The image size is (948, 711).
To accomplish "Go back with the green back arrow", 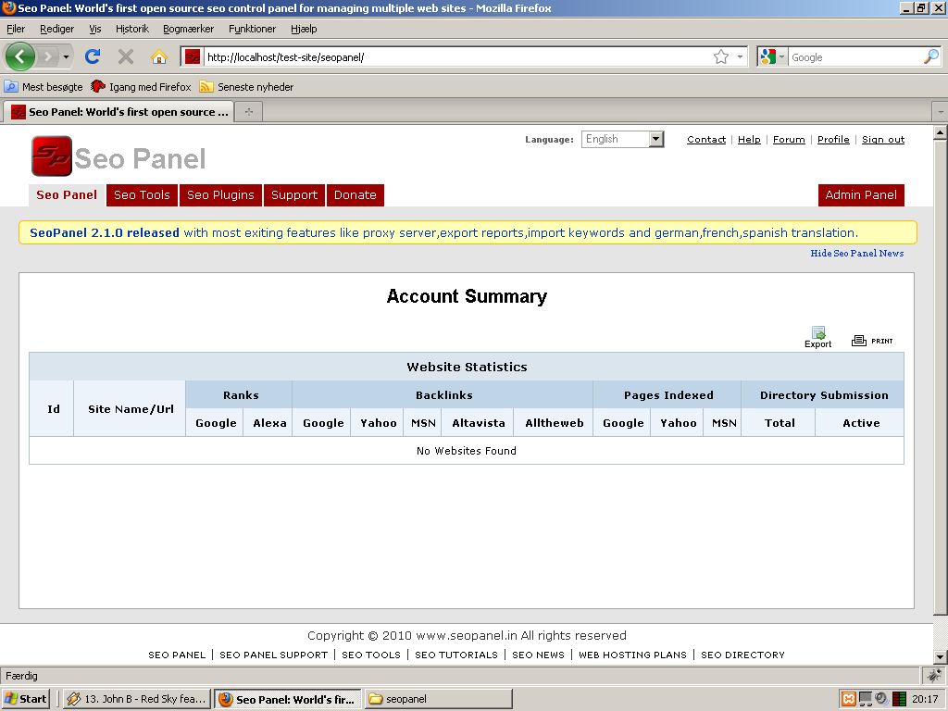I will click(20, 56).
